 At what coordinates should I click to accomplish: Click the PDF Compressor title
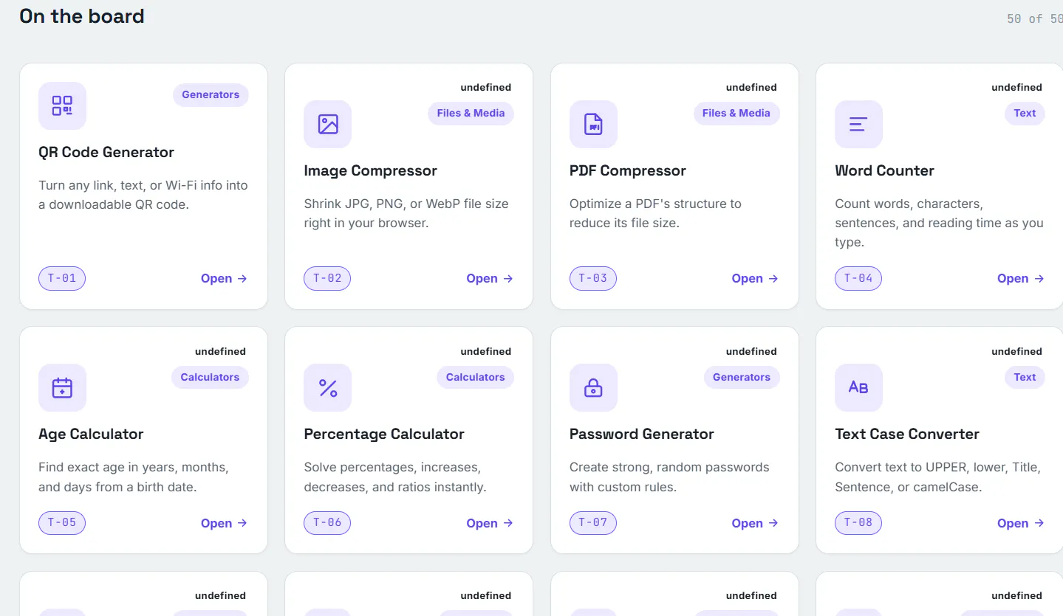[x=628, y=170]
